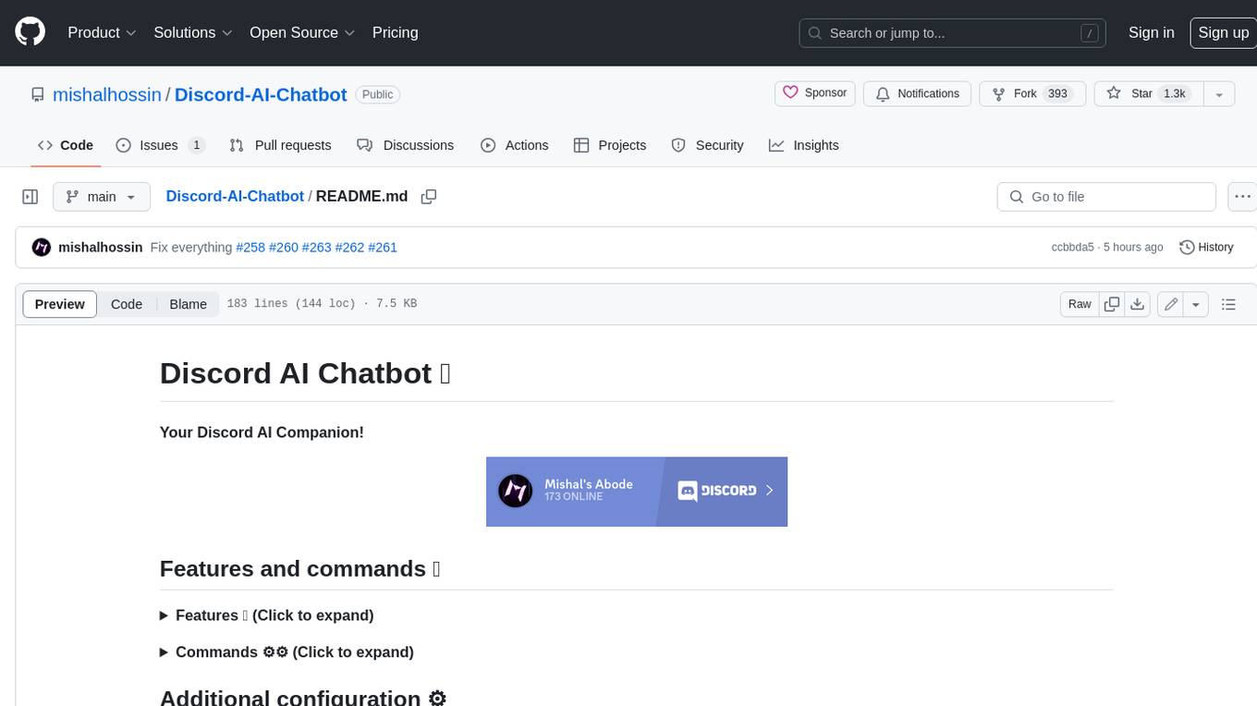Image resolution: width=1257 pixels, height=706 pixels.
Task: Open issue #260 link
Action: pyautogui.click(x=284, y=247)
